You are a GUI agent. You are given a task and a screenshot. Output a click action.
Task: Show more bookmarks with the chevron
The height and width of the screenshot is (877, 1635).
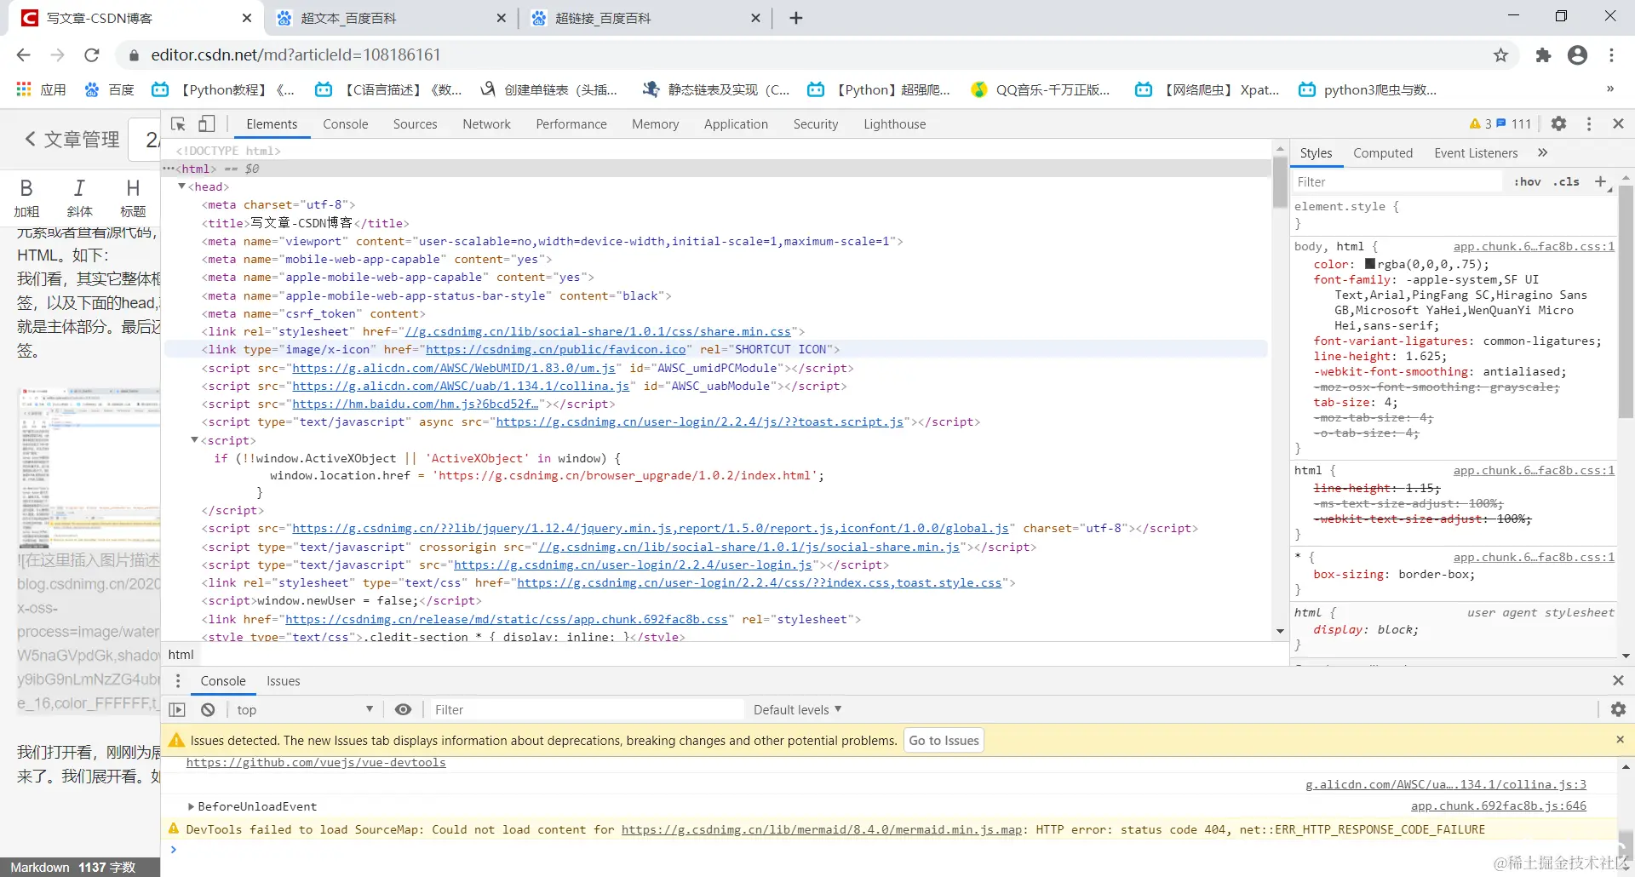[x=1609, y=89]
